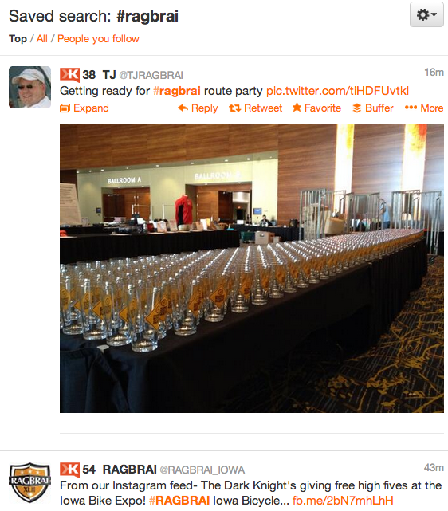Click the Buffer stack icon
Screen dimensions: 448x511
[357, 108]
